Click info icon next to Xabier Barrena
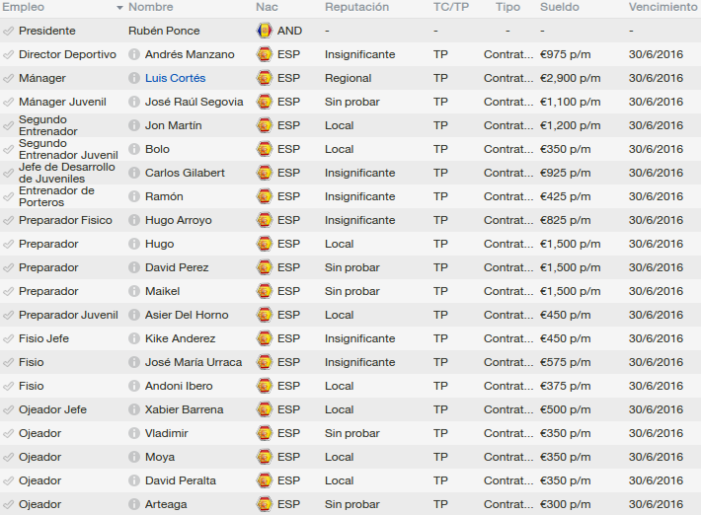 coord(133,409)
